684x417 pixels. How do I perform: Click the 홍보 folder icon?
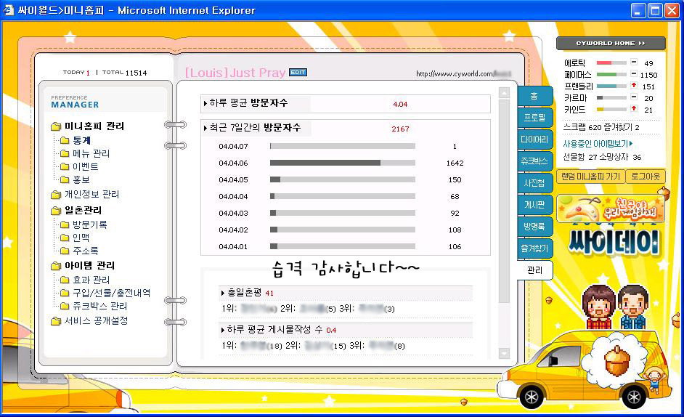point(65,180)
